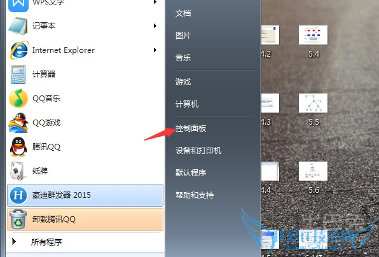Viewport: 379px width, 257px height.
Task: Expand the 所有程序 arrow
Action: [14, 241]
